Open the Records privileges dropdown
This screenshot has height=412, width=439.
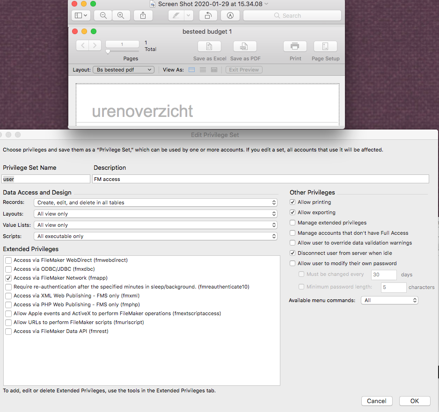click(155, 202)
